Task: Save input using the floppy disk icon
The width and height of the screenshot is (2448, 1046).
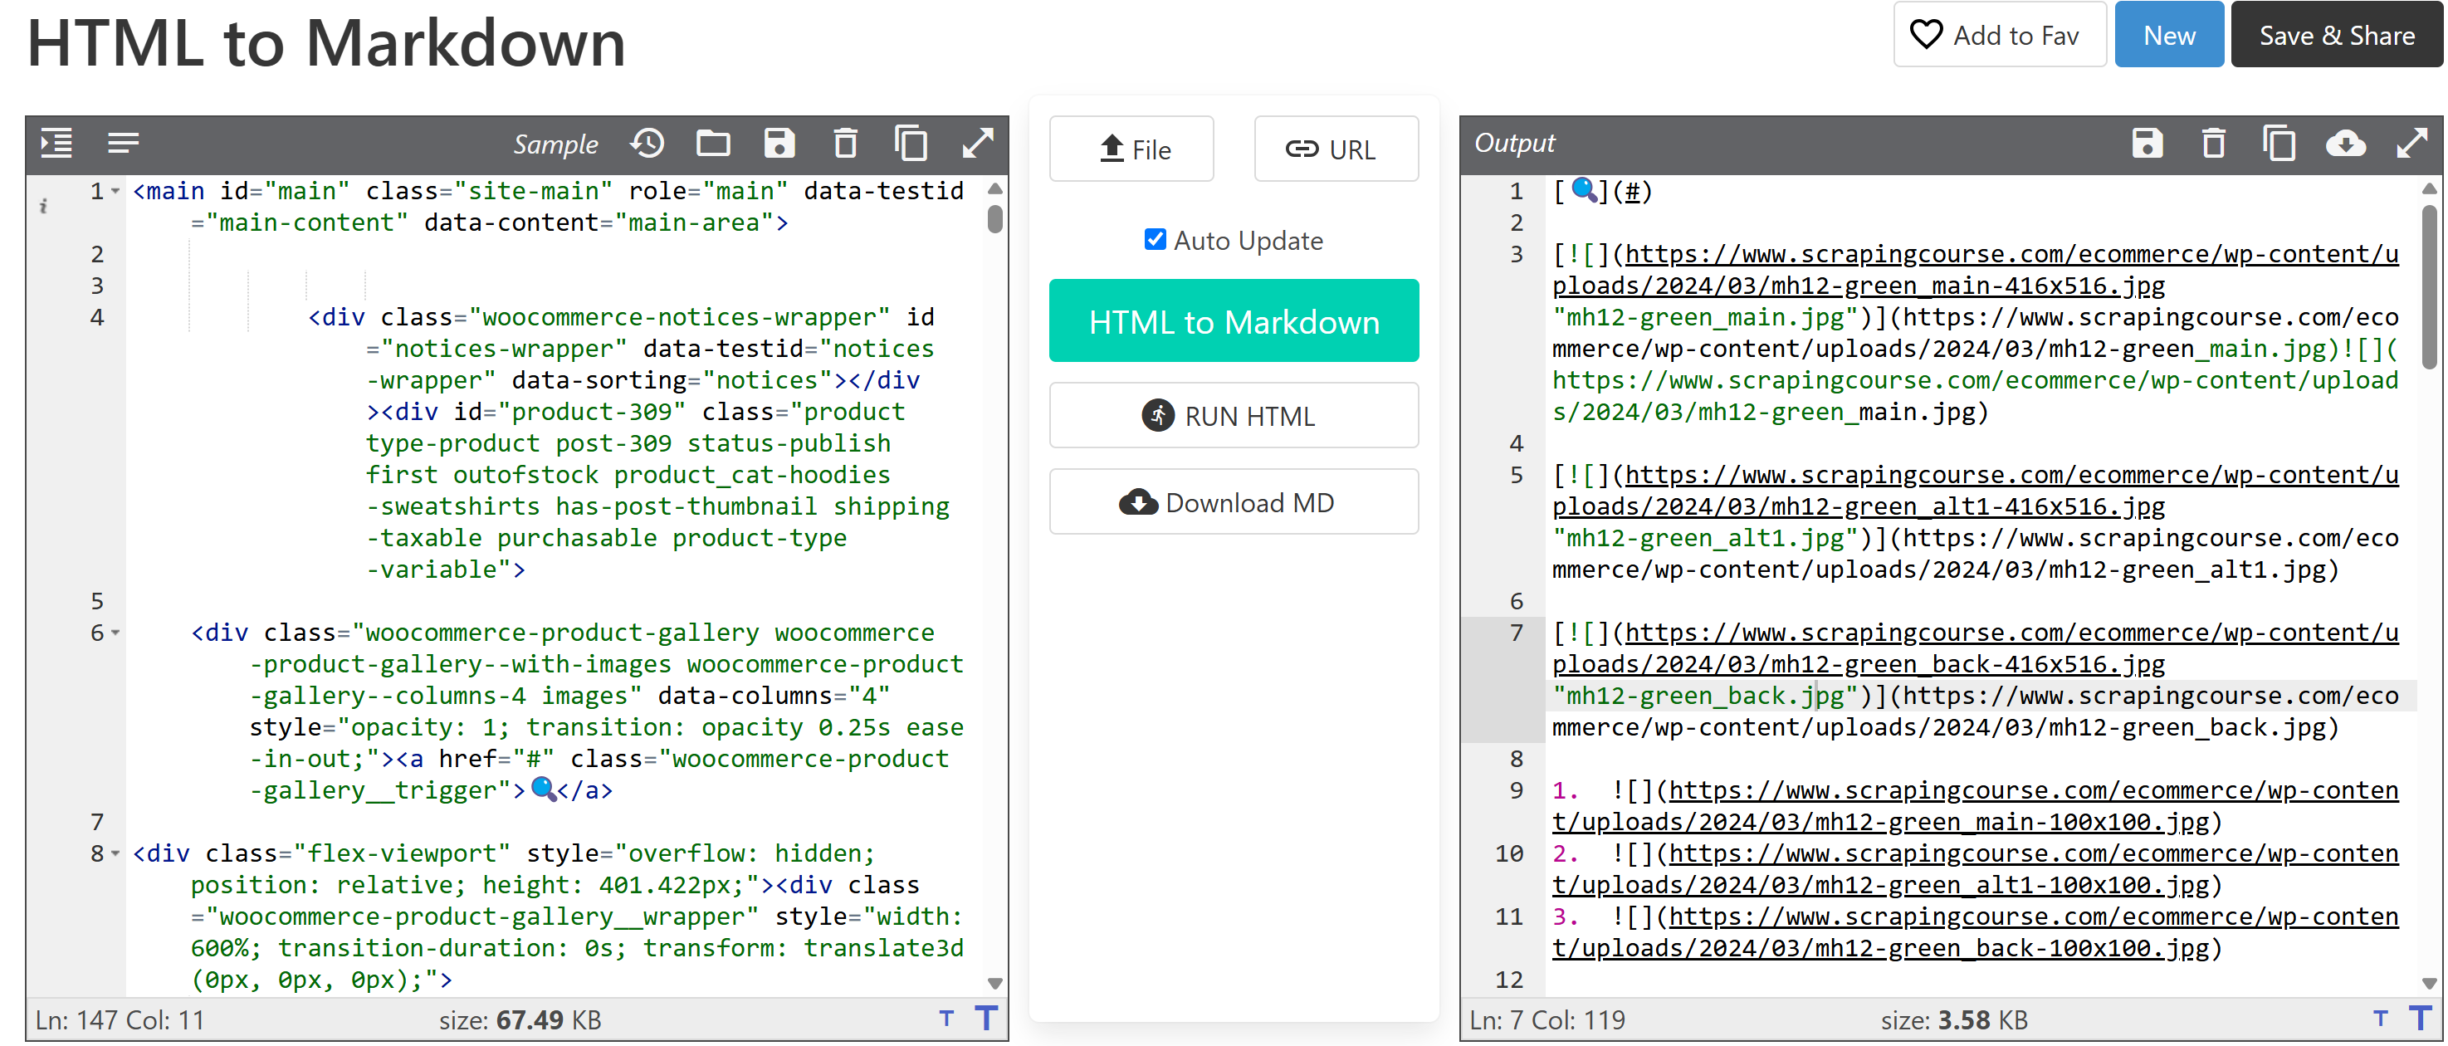Action: point(779,144)
